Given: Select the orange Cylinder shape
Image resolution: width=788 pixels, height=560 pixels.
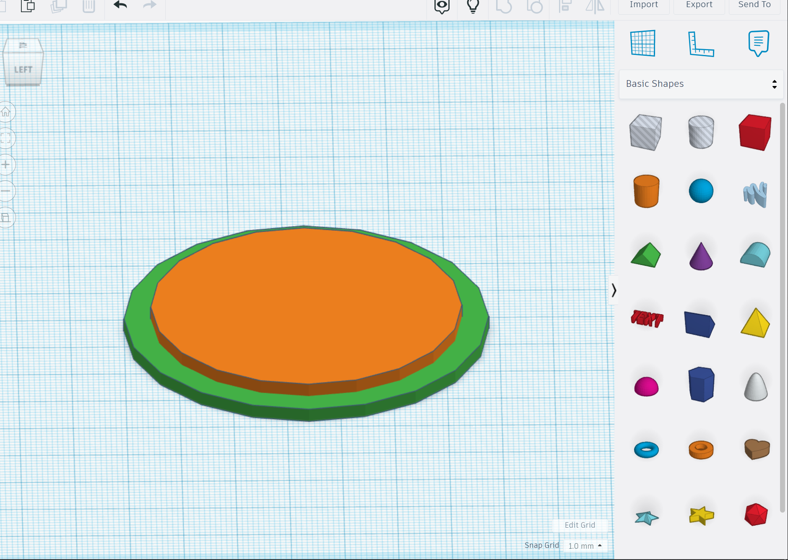Looking at the screenshot, I should click(x=646, y=191).
